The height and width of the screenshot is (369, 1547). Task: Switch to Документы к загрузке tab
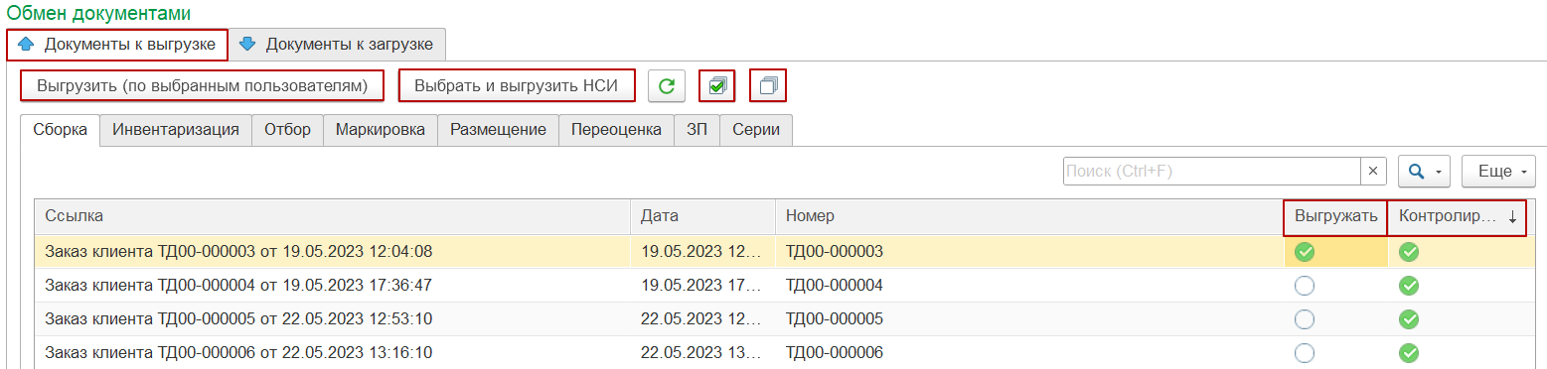(337, 45)
